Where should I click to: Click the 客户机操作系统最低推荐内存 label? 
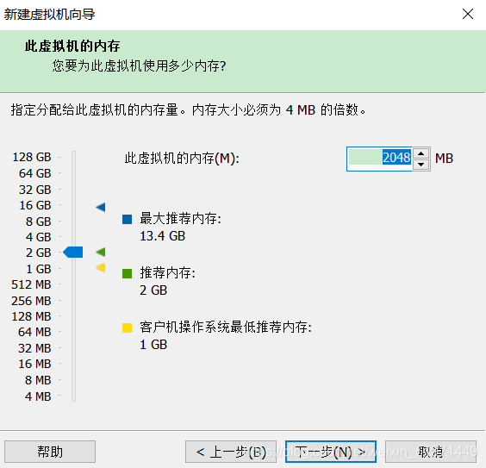point(225,327)
